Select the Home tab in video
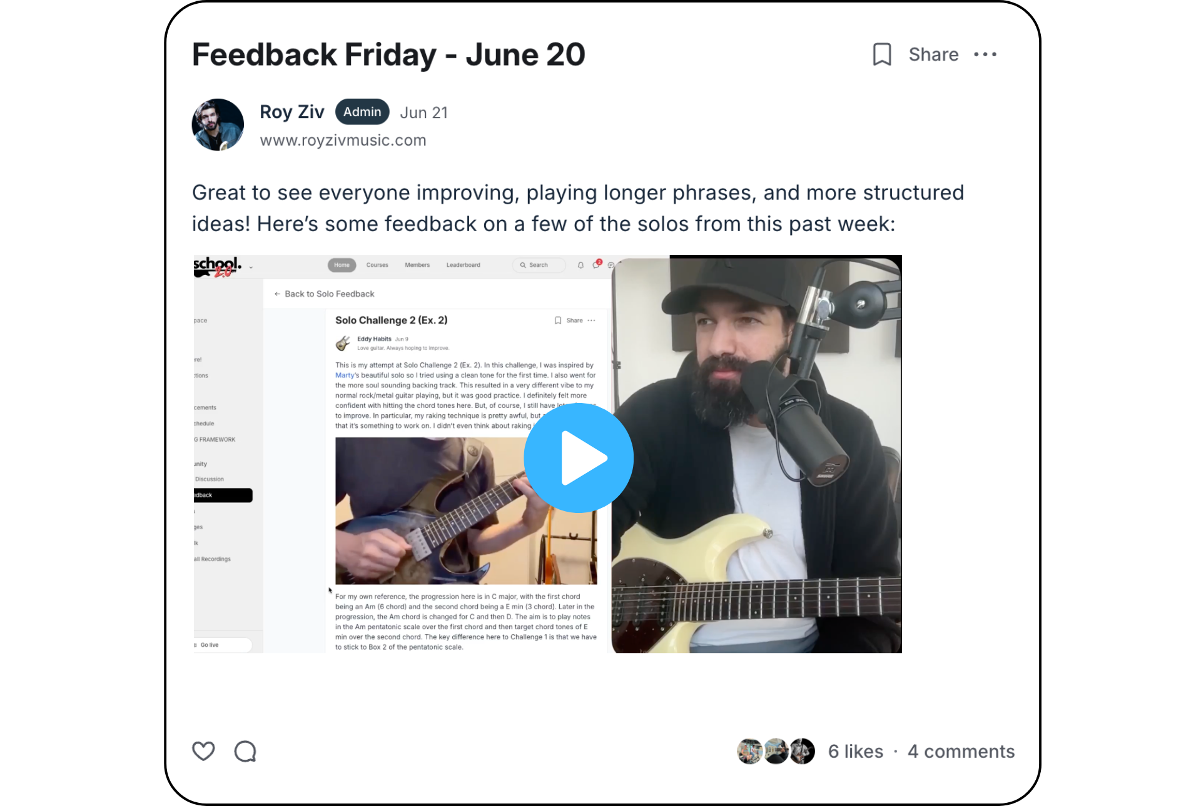The width and height of the screenshot is (1201, 806). tap(342, 265)
